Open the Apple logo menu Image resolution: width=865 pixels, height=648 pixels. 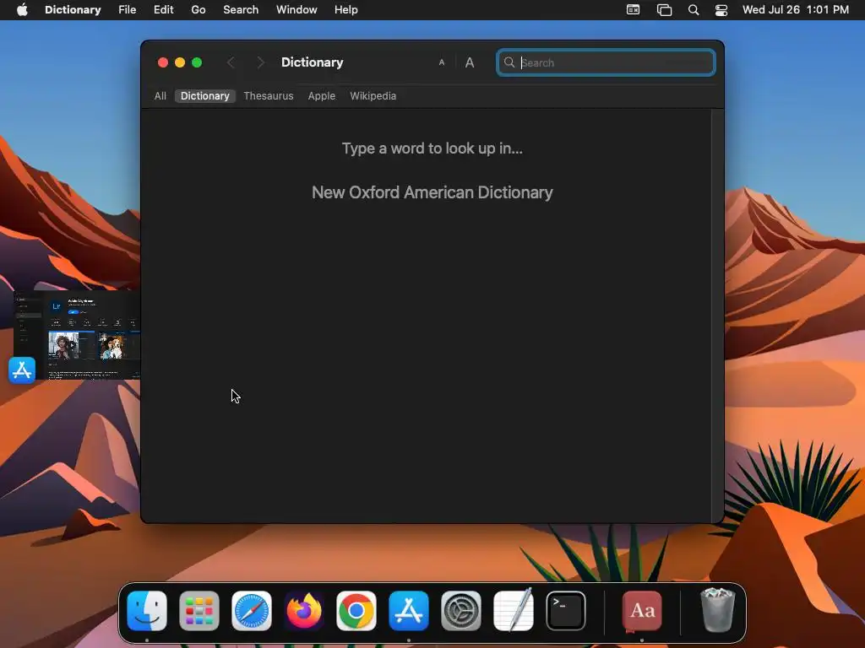(x=22, y=10)
